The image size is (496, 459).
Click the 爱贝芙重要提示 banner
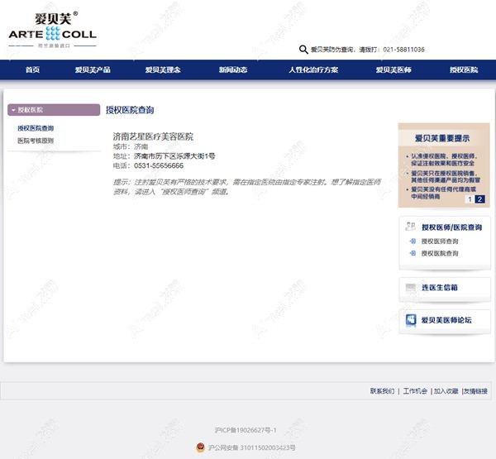(x=444, y=165)
